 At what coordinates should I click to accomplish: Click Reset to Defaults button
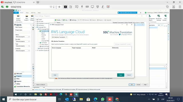[41, 85]
